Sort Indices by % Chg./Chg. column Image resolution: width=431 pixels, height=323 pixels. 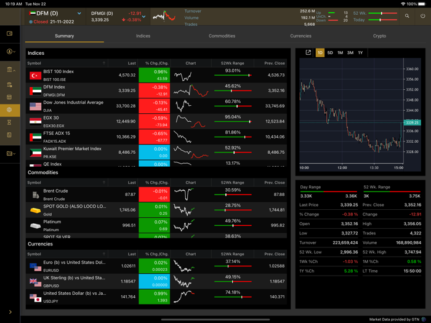tap(156, 63)
